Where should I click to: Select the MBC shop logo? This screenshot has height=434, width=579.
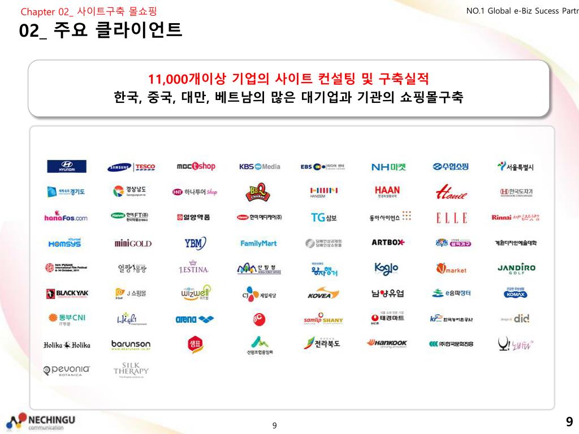(x=196, y=167)
